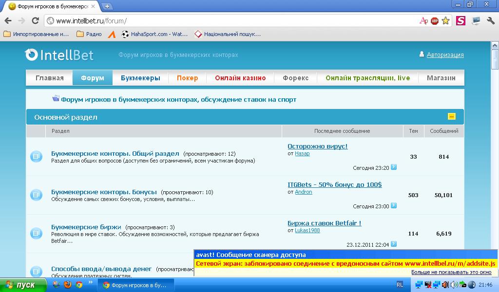Click the 'Последнее сообщение' column header

(342, 131)
